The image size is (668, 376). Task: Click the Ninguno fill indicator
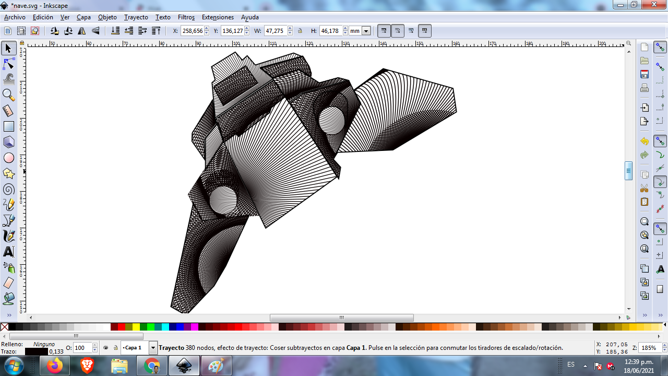click(x=44, y=344)
